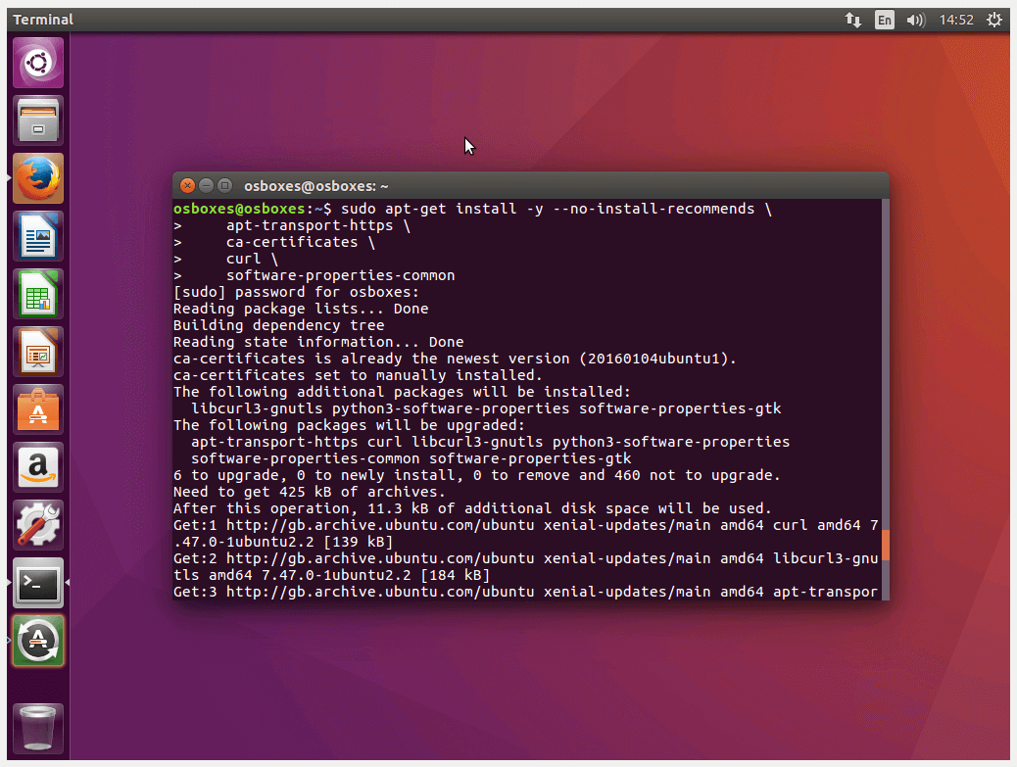This screenshot has width=1017, height=767.
Task: Open Ubuntu Software Center
Action: (x=37, y=409)
